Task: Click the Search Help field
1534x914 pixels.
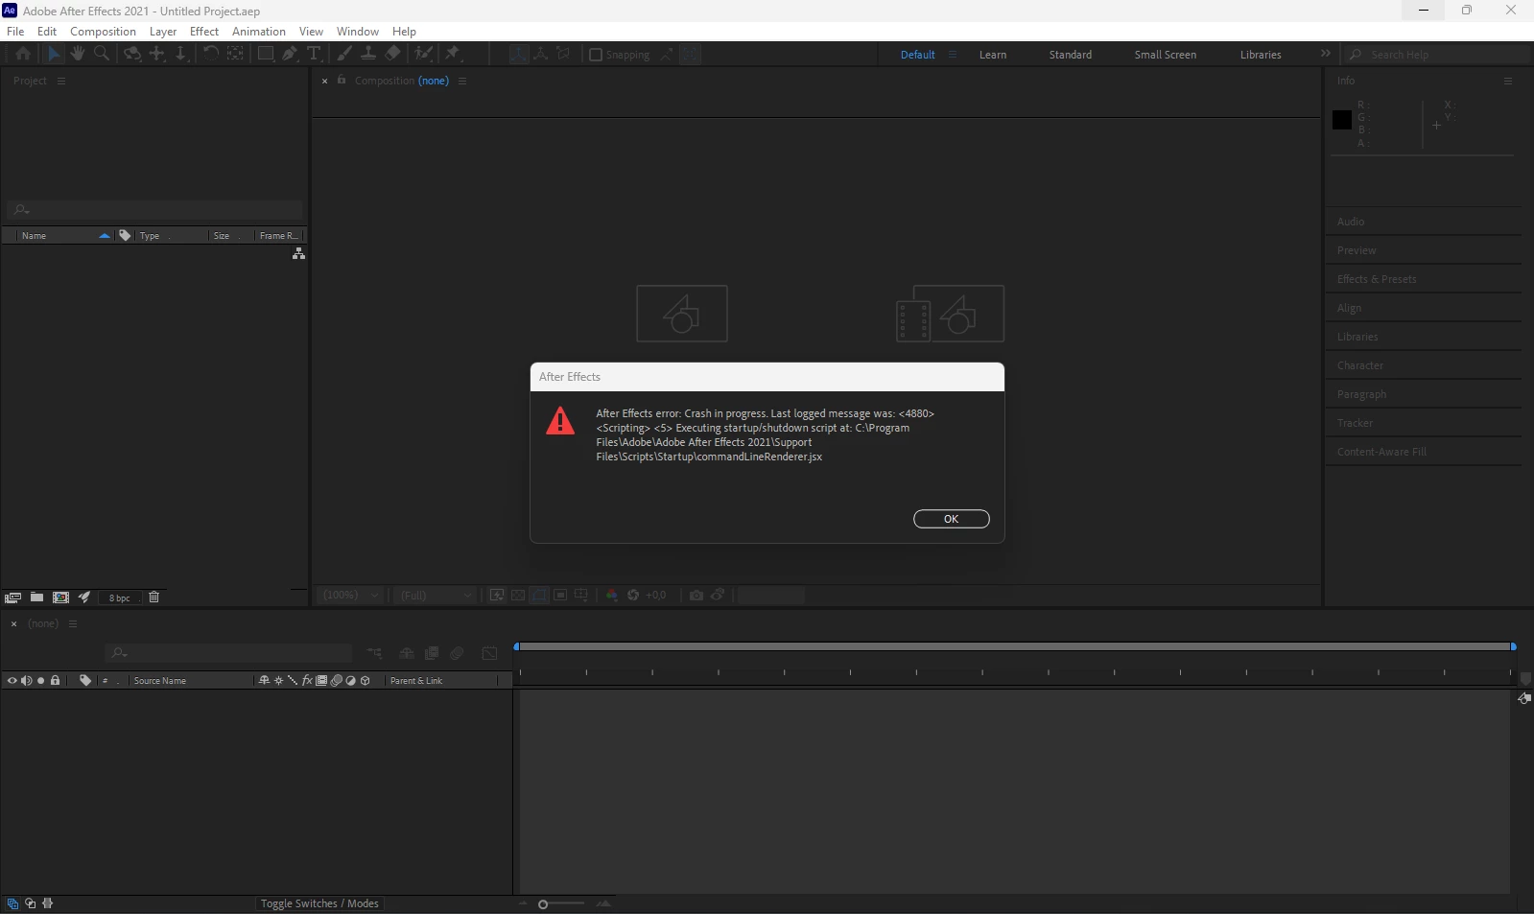Action: coord(1437,55)
